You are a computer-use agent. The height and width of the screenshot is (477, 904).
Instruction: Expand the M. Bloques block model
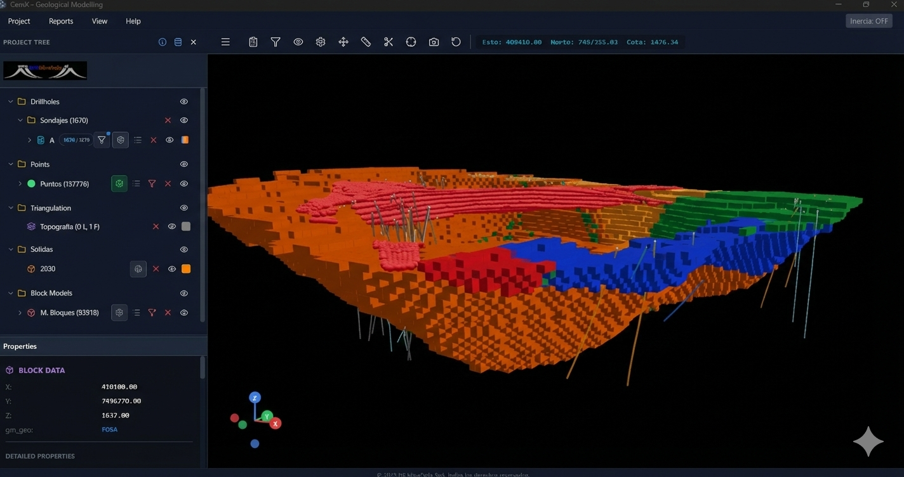point(20,313)
